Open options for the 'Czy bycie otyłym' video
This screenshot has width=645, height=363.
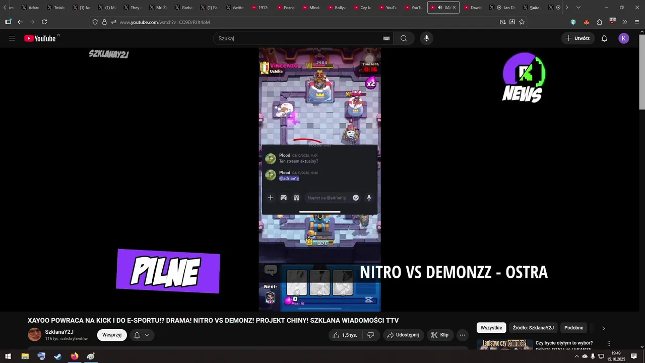coord(609,343)
